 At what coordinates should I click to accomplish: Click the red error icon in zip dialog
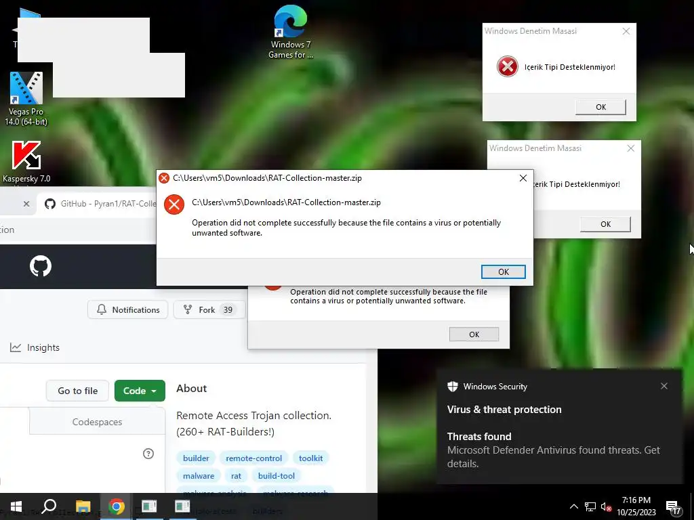tap(174, 204)
